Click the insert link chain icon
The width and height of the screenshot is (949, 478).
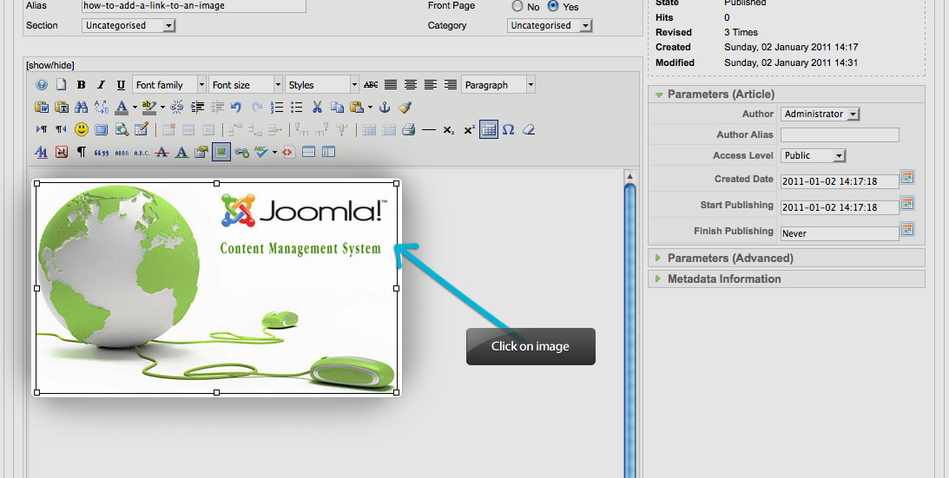click(242, 152)
